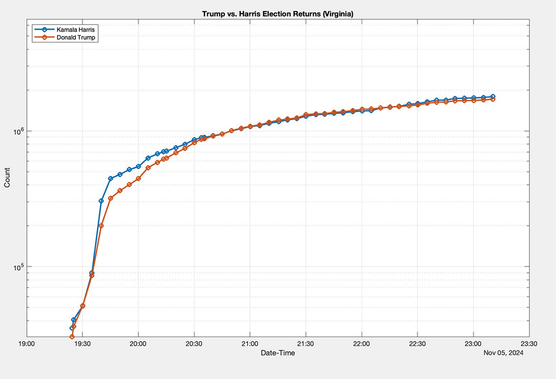The height and width of the screenshot is (379, 556).
Task: Click the 20:30 x-axis tick label
Action: pos(194,344)
